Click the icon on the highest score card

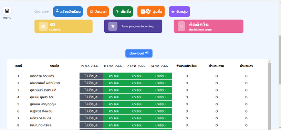click(181, 26)
